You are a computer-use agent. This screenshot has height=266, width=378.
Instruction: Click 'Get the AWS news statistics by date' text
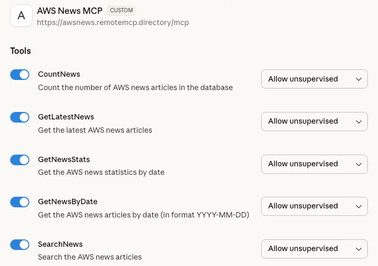click(101, 172)
